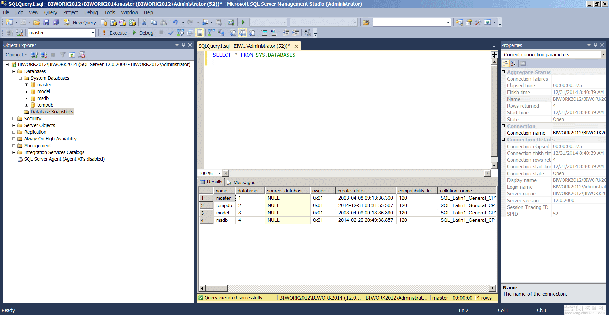Viewport: 609px width, 315px height.
Task: Open Find in Files with binoculars icon
Action: [x=366, y=22]
